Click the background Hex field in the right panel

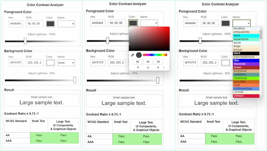(x=191, y=63)
